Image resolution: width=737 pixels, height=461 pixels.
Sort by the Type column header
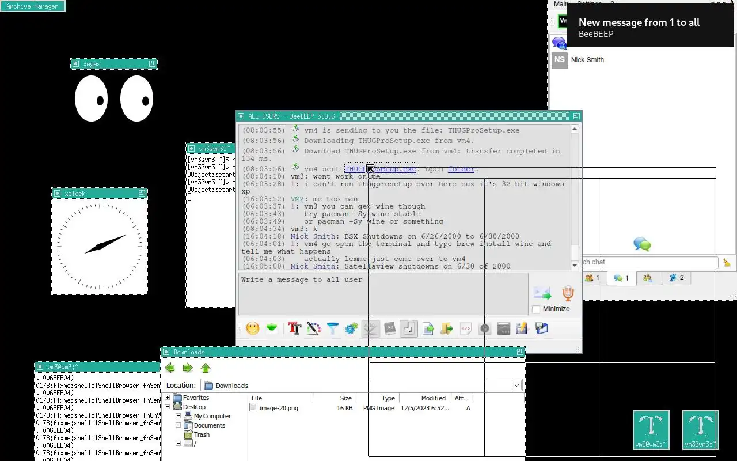point(378,398)
